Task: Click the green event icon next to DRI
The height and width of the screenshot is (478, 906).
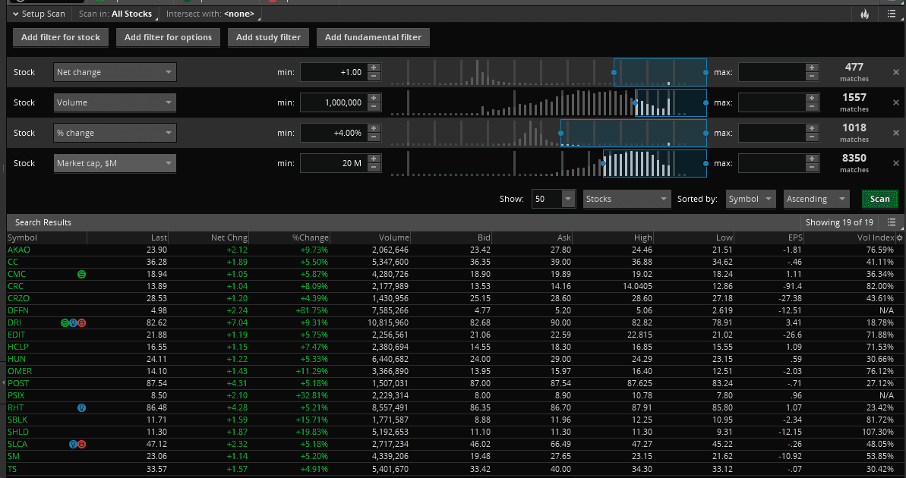Action: pos(65,322)
